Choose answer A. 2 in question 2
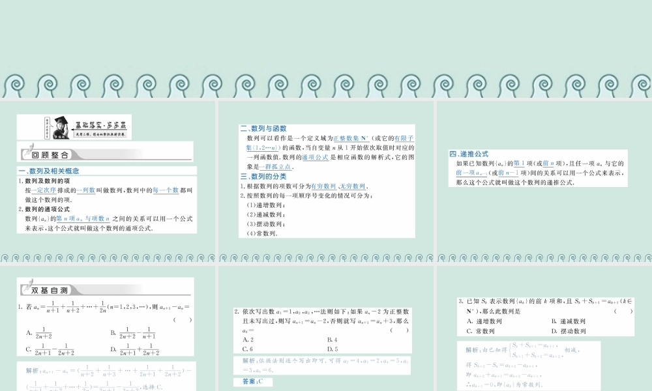 point(248,340)
